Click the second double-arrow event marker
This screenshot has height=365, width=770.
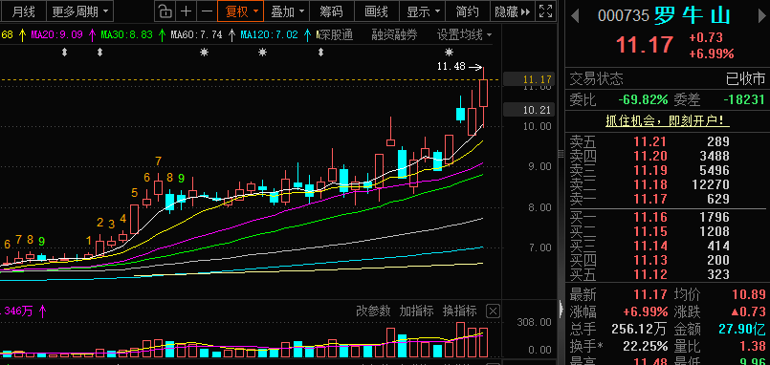pyautogui.click(x=99, y=52)
